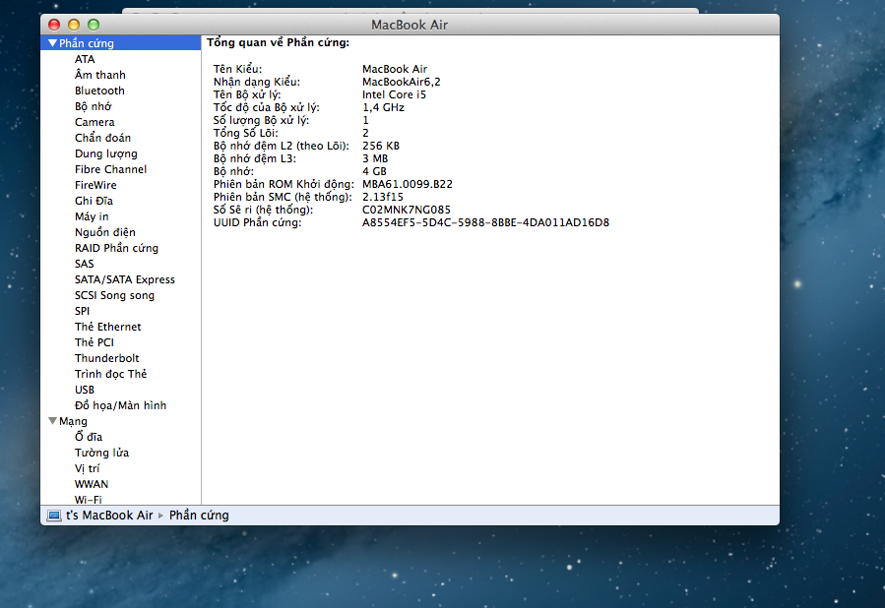The width and height of the screenshot is (885, 608).
Task: Zoom the window with green button
Action: 94,25
